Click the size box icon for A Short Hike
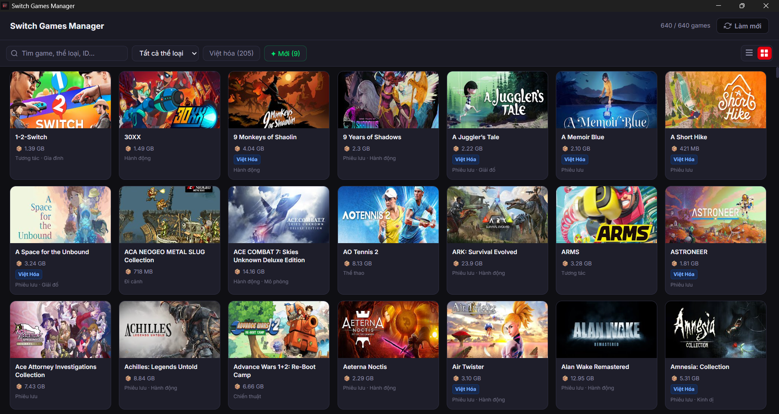 pos(674,149)
